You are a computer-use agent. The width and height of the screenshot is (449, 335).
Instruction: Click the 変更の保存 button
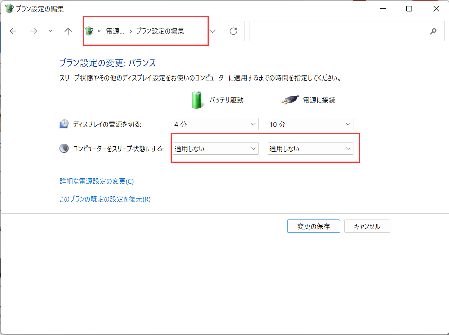313,226
